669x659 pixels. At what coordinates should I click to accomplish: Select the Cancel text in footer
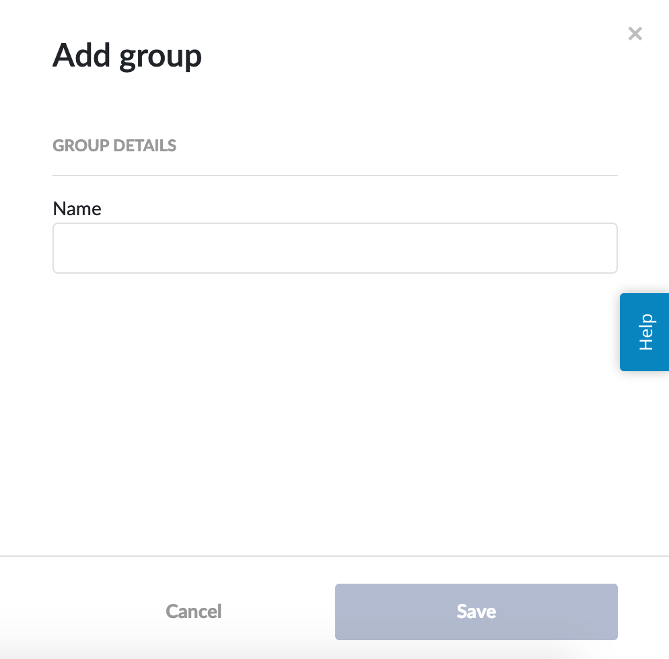[194, 611]
